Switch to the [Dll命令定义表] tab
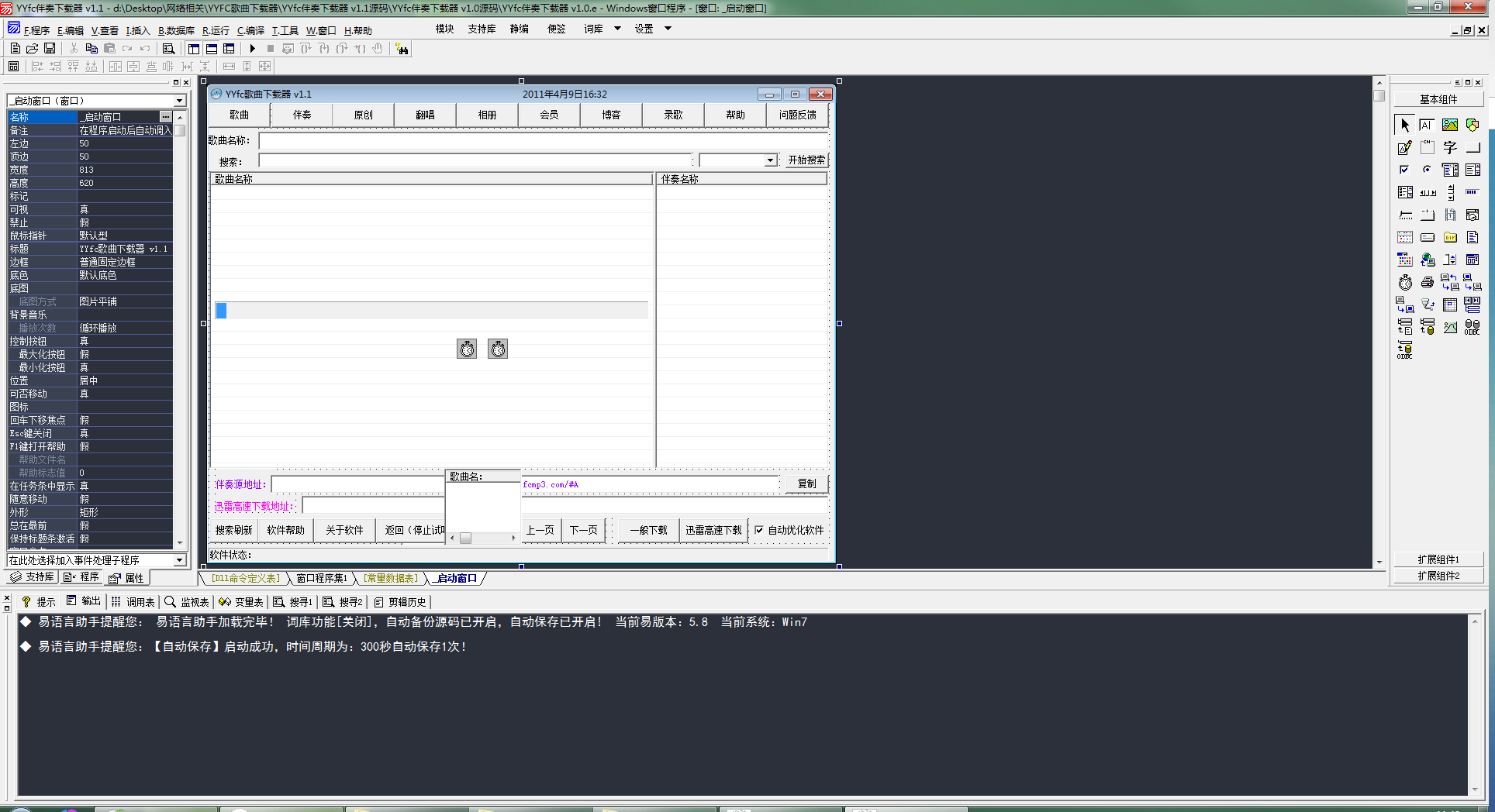Viewport: 1495px width, 812px height. [x=245, y=578]
